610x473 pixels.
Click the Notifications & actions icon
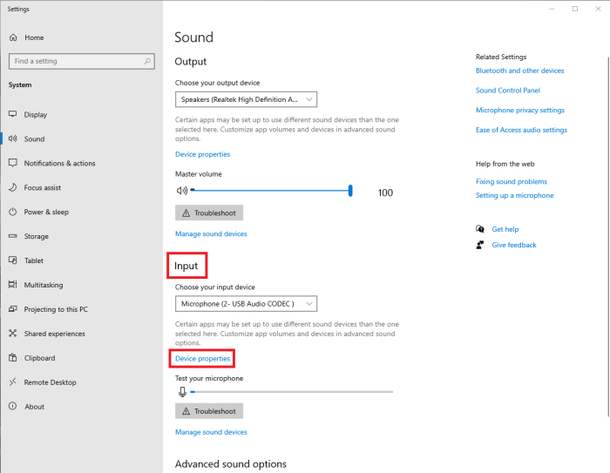pos(13,163)
